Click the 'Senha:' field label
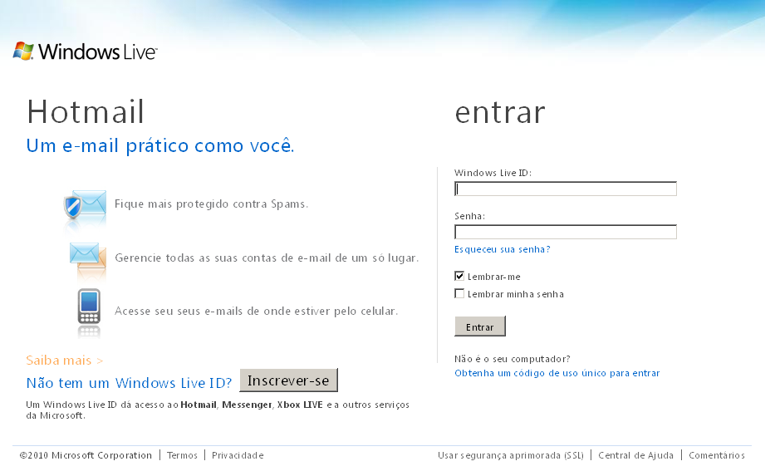Image resolution: width=765 pixels, height=476 pixels. coord(469,216)
